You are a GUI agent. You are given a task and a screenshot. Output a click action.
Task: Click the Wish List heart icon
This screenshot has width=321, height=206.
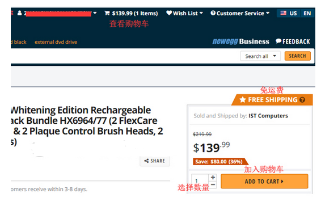coord(169,13)
